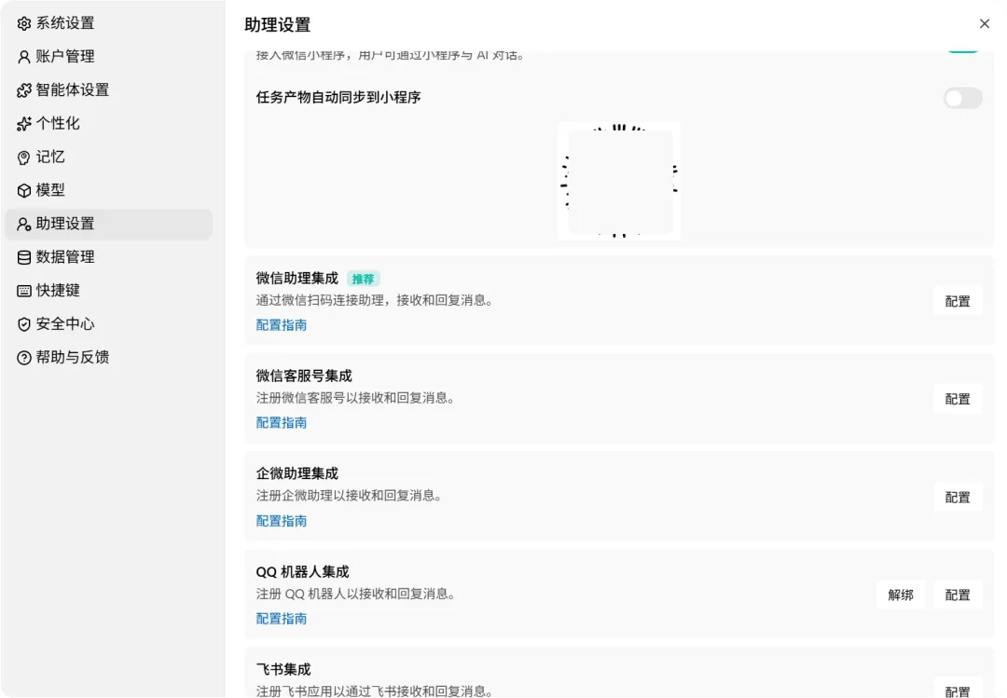Image resolution: width=1007 pixels, height=698 pixels.
Task: Click text 注册微信客服号以接收和回复消息。
Action: [x=356, y=398]
